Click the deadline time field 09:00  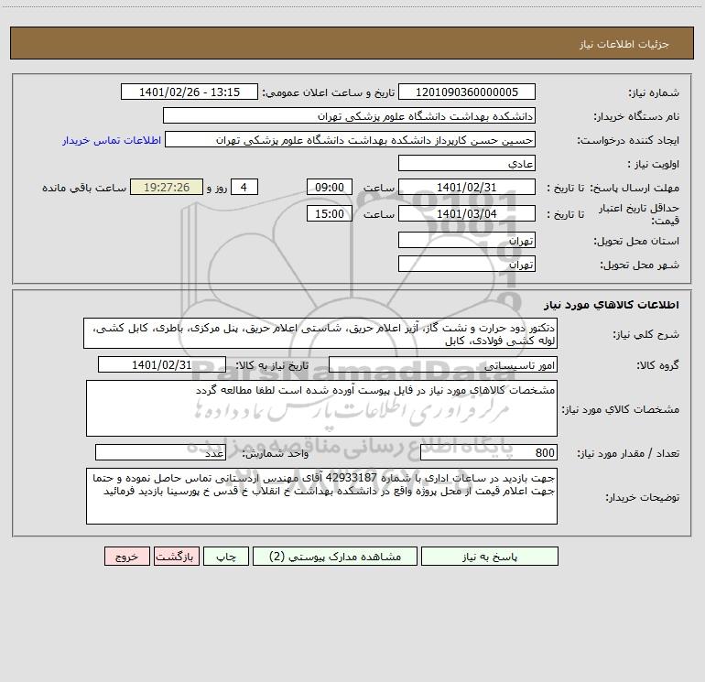point(329,187)
